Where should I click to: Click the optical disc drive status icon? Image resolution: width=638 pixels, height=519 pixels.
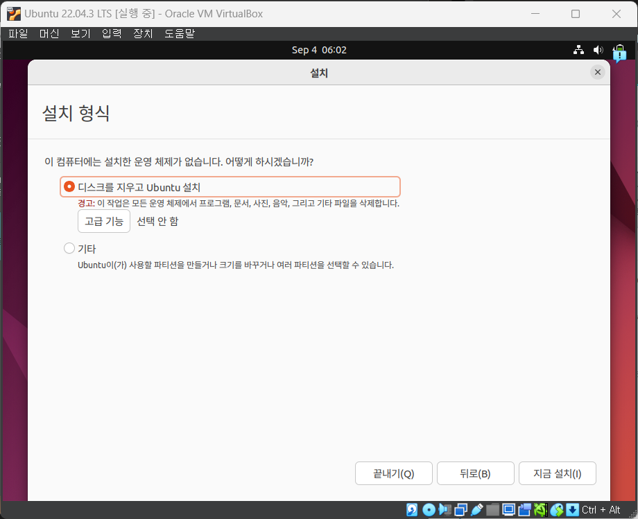pyautogui.click(x=429, y=510)
